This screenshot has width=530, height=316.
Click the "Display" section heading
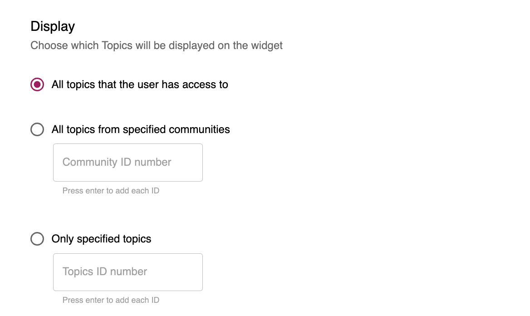[53, 26]
